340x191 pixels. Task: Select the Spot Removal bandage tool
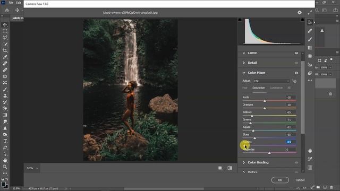click(310, 31)
